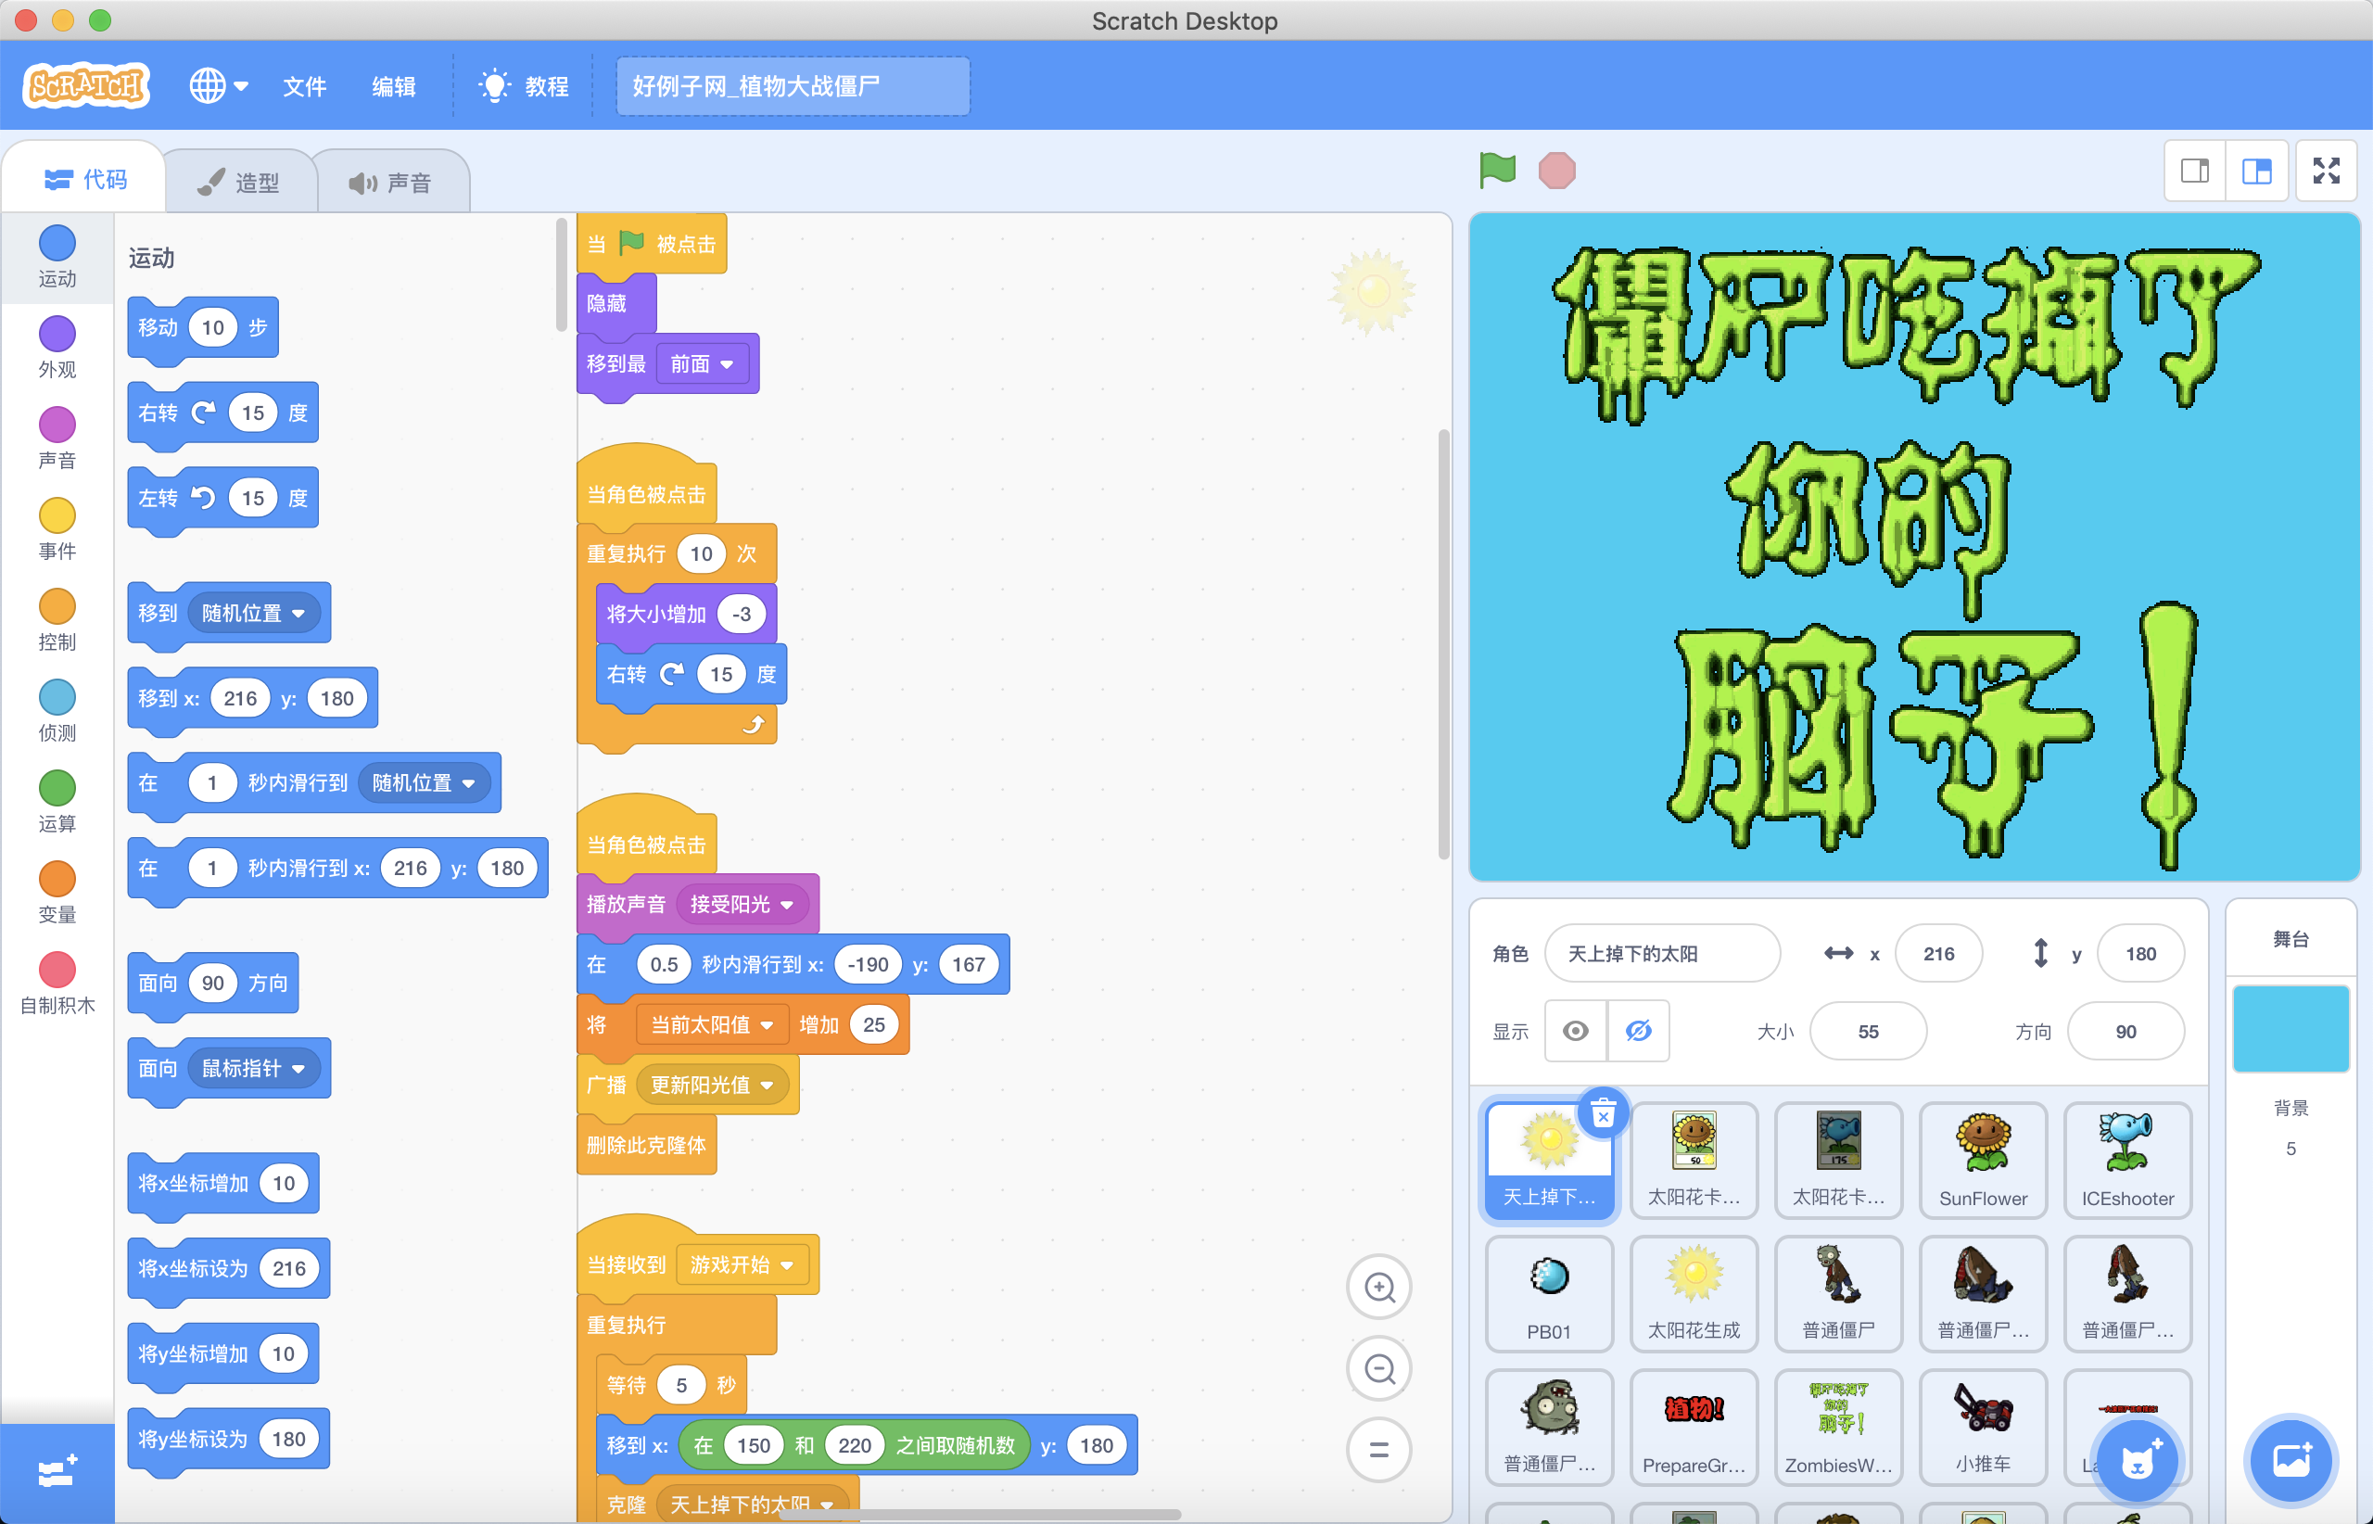The height and width of the screenshot is (1524, 2373).
Task: Click the green flag to start project
Action: [x=1497, y=171]
